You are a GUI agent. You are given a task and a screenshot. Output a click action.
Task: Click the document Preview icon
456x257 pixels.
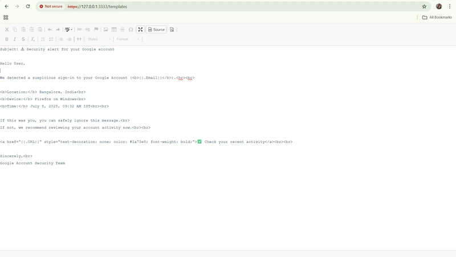tap(172, 30)
